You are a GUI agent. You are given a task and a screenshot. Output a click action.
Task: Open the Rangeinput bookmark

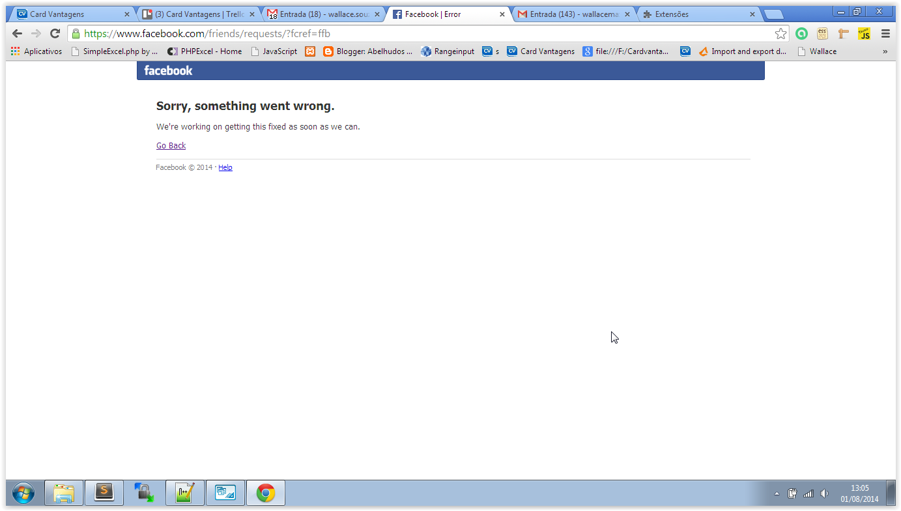pyautogui.click(x=448, y=51)
